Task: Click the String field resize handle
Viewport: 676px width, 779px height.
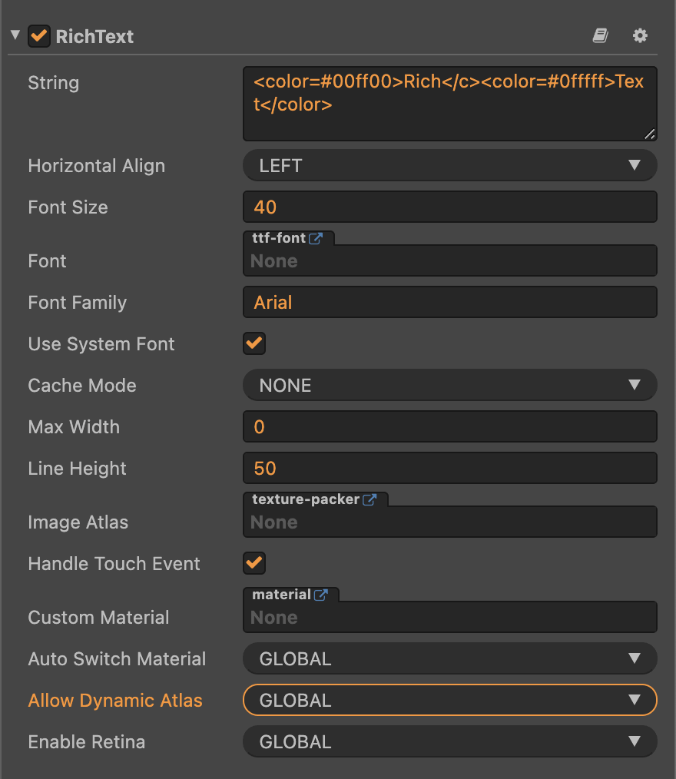Action: [x=650, y=134]
